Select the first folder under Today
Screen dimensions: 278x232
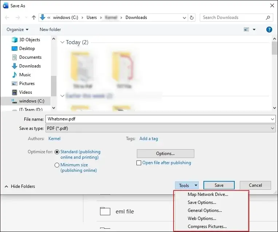(x=82, y=70)
